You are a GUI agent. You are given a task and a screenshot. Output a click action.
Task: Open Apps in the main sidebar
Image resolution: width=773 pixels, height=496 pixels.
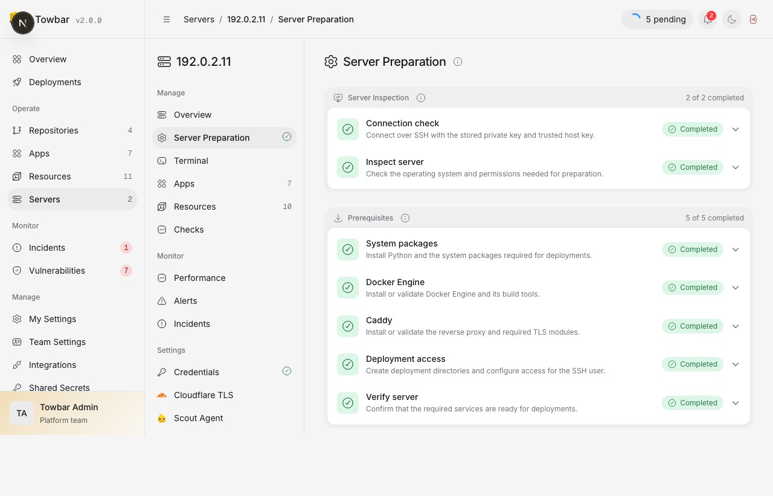point(72,153)
